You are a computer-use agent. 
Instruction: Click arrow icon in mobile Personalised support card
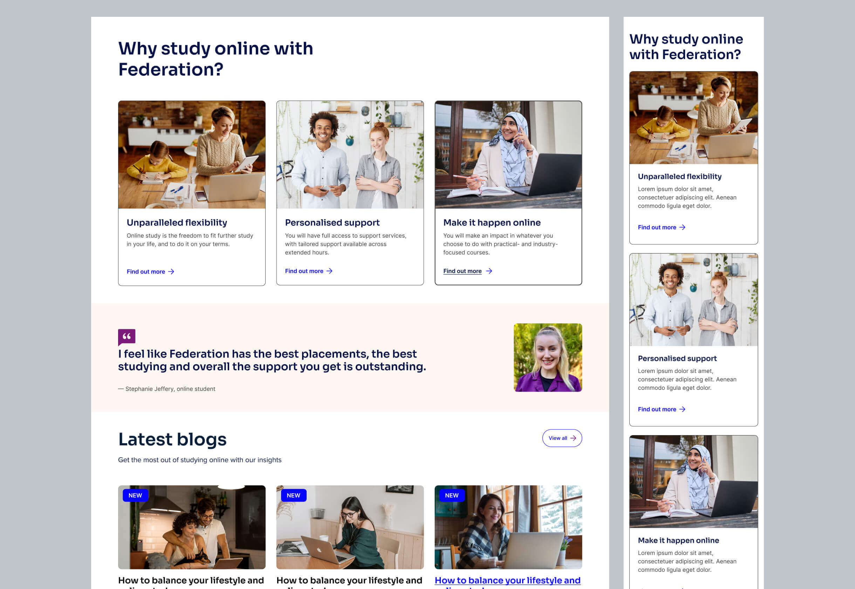pyautogui.click(x=682, y=409)
